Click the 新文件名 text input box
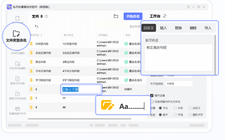This screenshot has width=225, height=140. click(x=178, y=56)
